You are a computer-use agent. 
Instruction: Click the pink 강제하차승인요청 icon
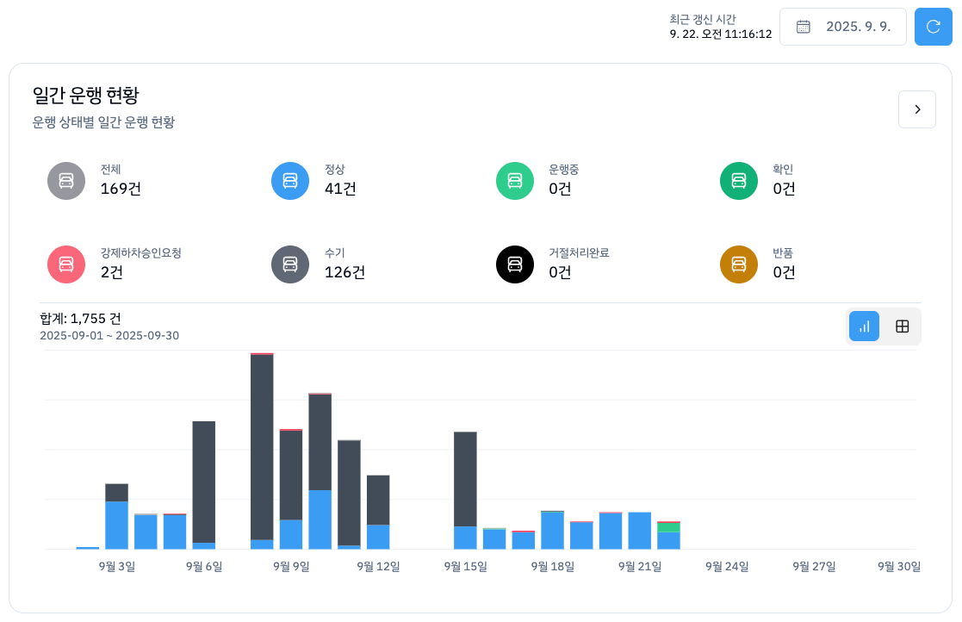click(x=66, y=264)
